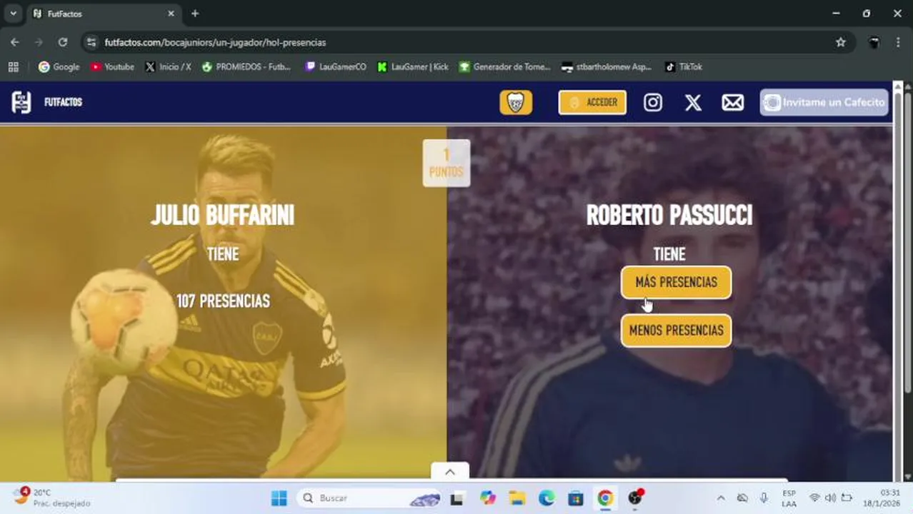Open Microsoft Edge from taskbar

pos(547,498)
